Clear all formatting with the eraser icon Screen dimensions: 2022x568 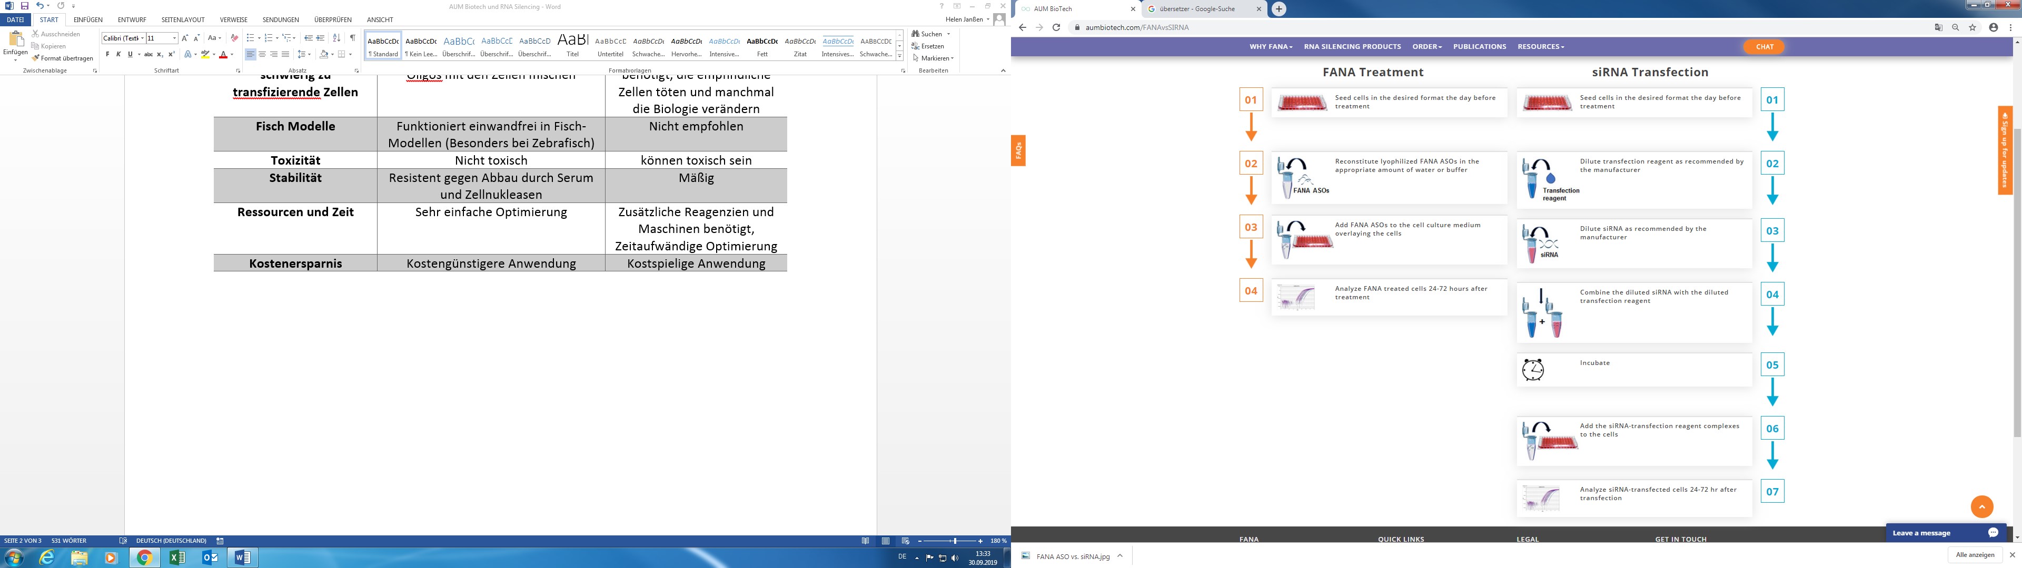234,38
